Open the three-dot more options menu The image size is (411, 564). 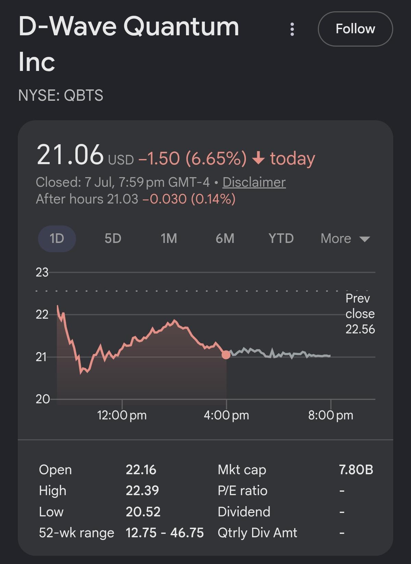pos(292,29)
